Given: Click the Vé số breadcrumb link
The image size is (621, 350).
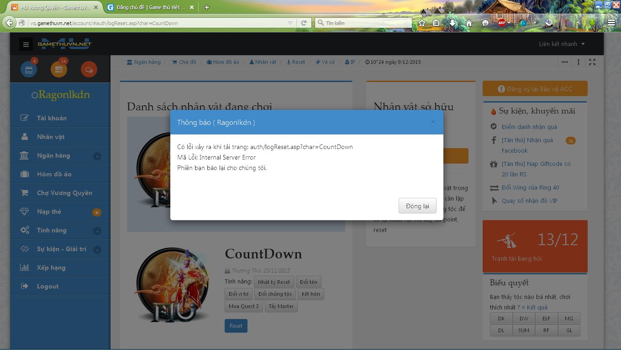Looking at the screenshot, I should (325, 62).
